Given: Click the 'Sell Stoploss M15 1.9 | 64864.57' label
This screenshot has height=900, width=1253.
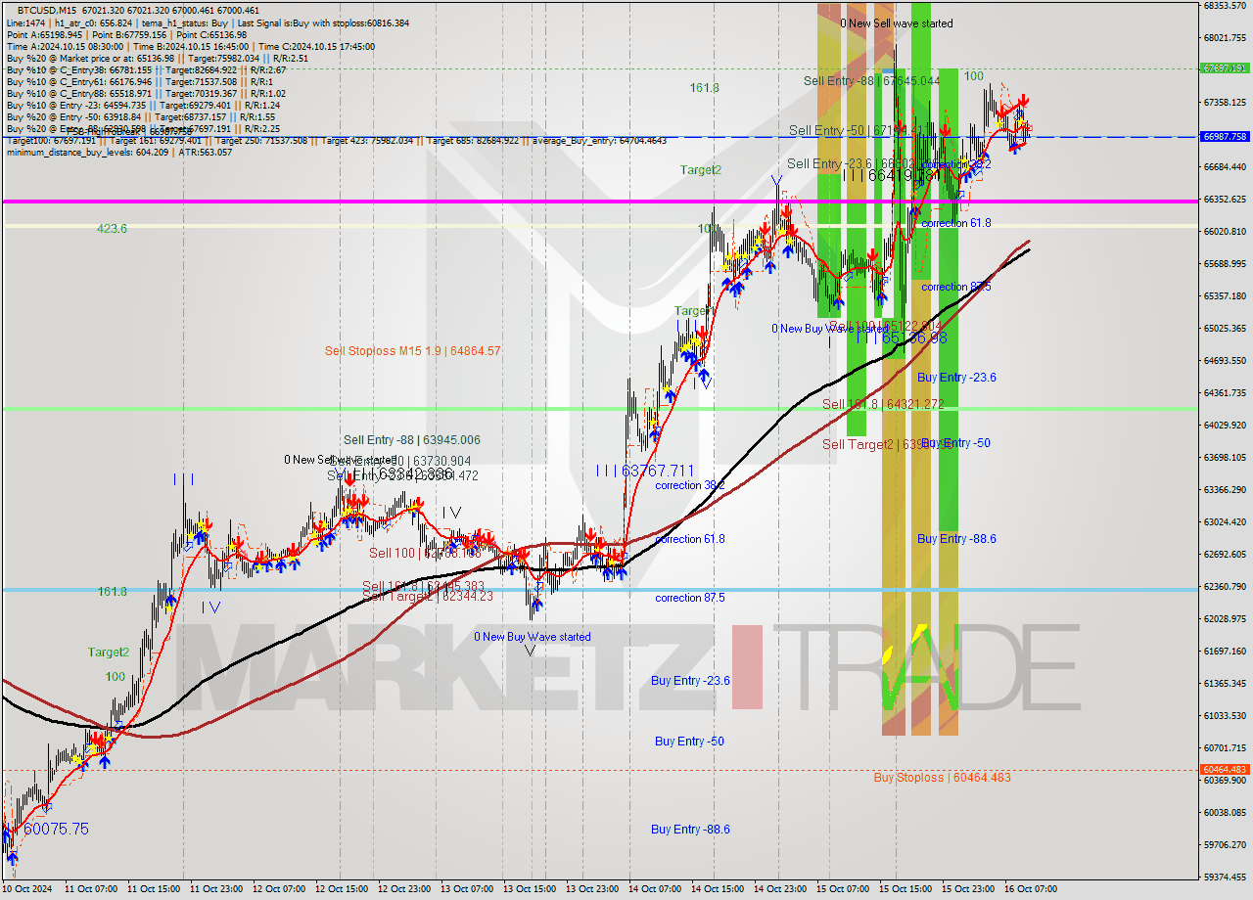Looking at the screenshot, I should [413, 350].
